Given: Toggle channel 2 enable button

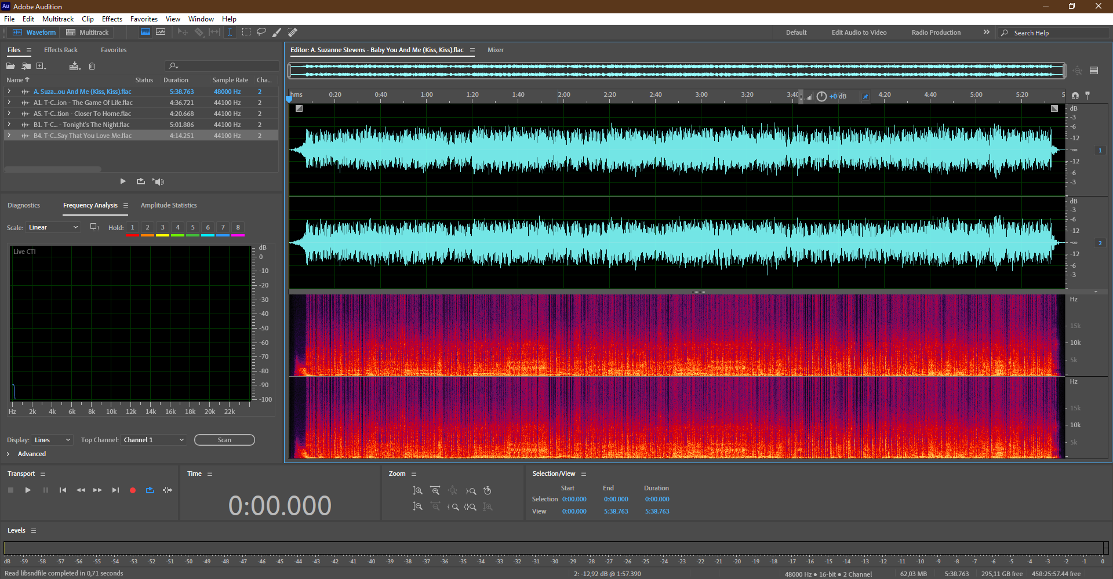Looking at the screenshot, I should [x=1100, y=243].
